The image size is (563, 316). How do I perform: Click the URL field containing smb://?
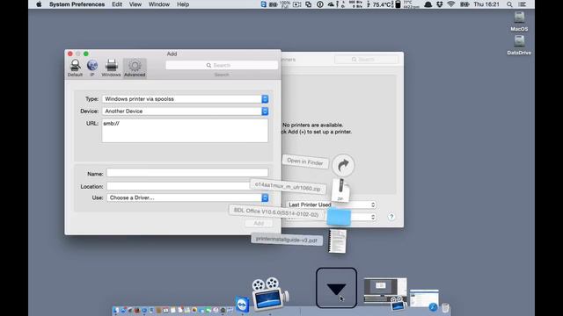(x=185, y=131)
